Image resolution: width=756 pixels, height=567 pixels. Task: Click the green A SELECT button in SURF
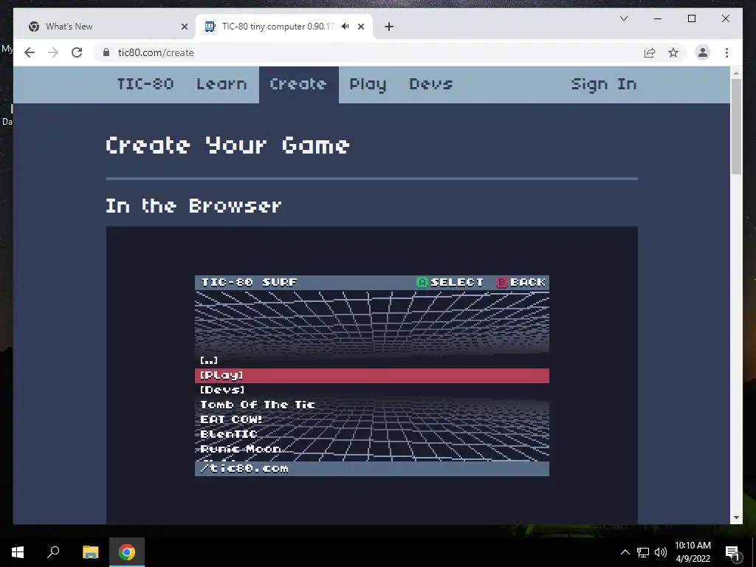click(x=450, y=282)
